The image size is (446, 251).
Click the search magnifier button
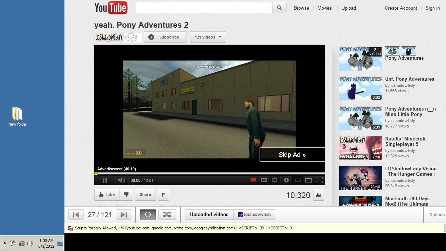click(x=279, y=8)
